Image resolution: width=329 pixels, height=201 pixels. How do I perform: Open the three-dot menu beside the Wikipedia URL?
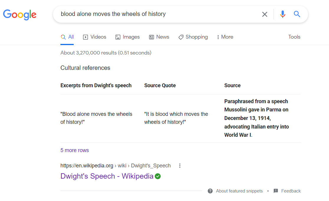tap(180, 166)
